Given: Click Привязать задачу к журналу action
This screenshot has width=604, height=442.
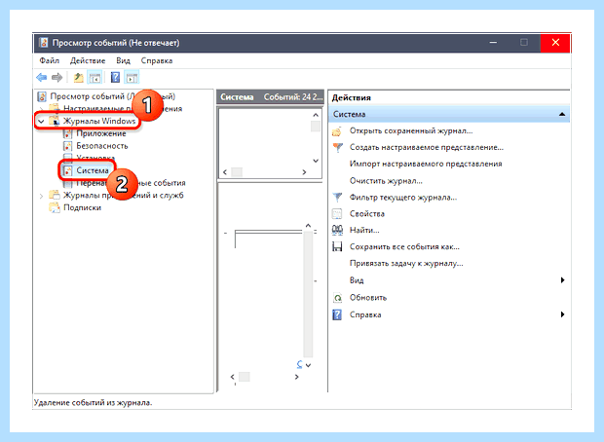Looking at the screenshot, I should click(406, 264).
